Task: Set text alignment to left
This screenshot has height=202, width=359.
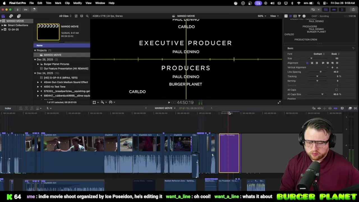Action: click(x=307, y=63)
